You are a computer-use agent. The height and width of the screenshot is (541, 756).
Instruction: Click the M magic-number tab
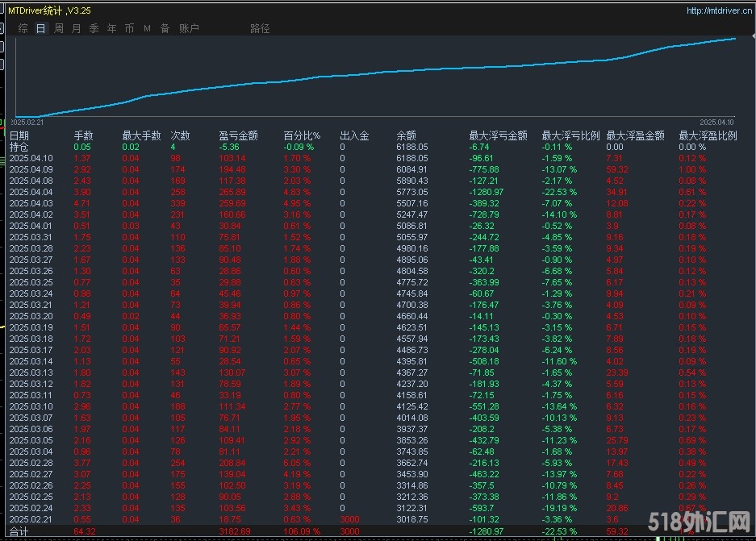coord(148,28)
